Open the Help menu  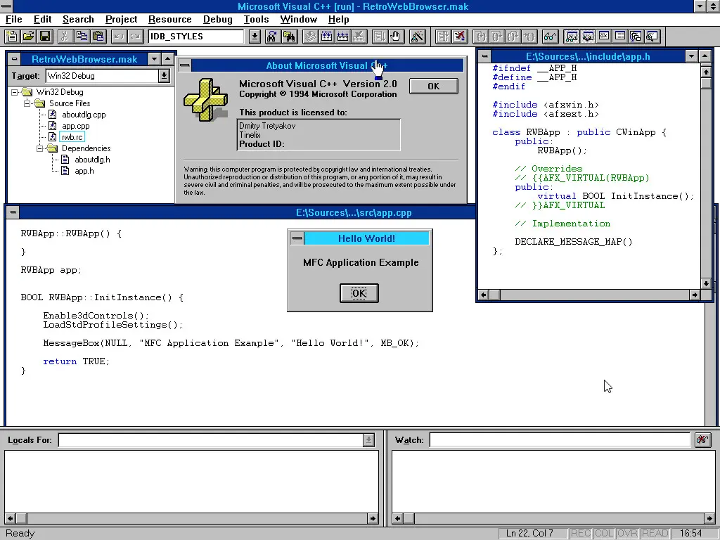338,19
